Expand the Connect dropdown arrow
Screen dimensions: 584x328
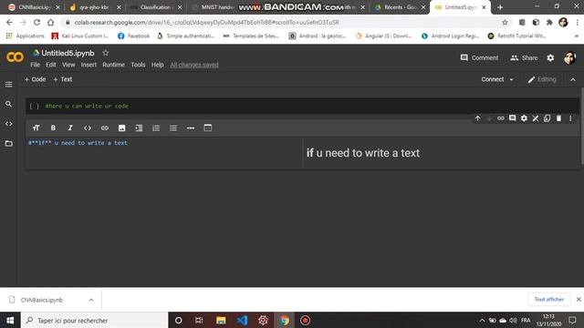pos(511,79)
